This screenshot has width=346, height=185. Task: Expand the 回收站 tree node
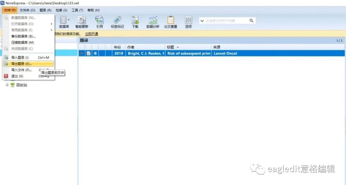(7, 85)
